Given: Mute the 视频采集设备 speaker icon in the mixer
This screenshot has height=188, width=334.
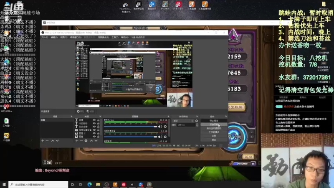Looking at the screenshot, I should (x=160, y=137).
